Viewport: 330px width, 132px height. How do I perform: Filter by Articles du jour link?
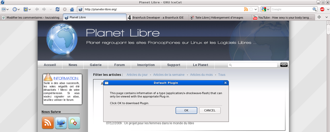tap(137, 75)
